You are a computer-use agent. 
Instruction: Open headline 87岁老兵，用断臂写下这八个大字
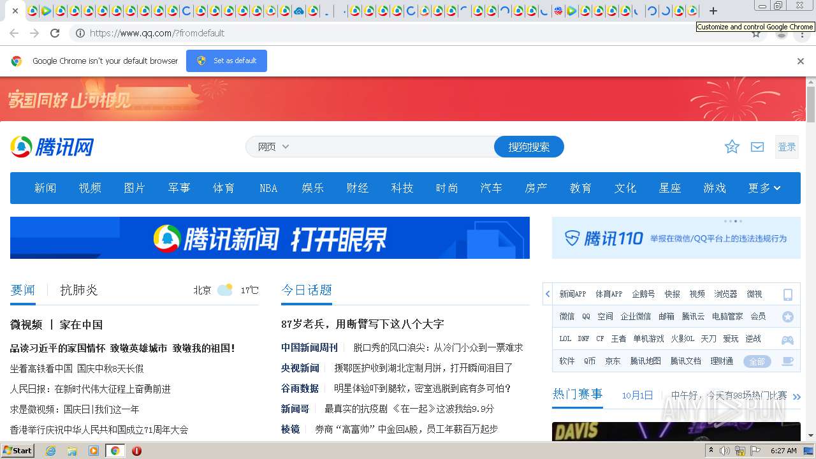[x=363, y=324]
